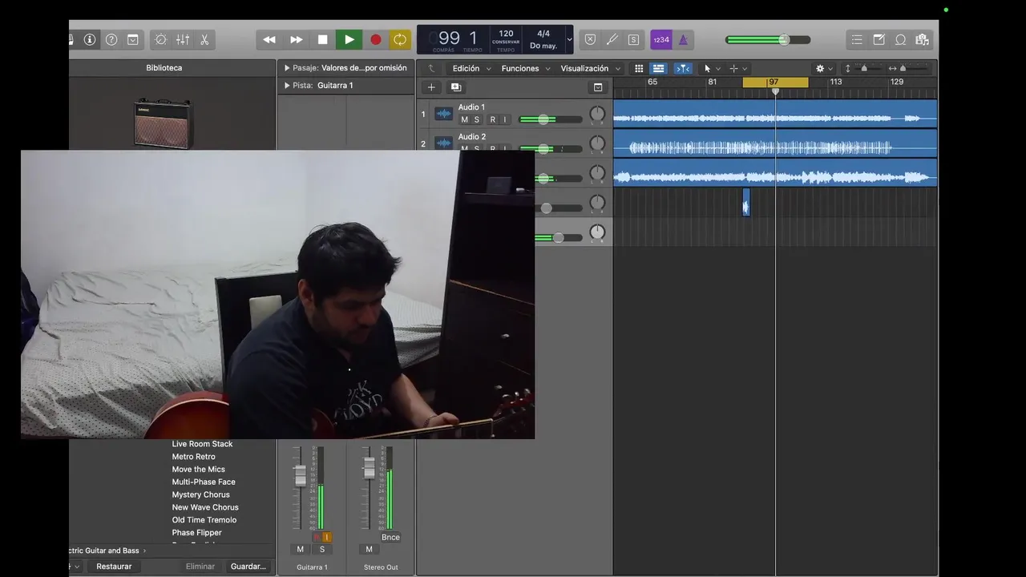Click the amplifier image in the Biblioteca

(164, 123)
